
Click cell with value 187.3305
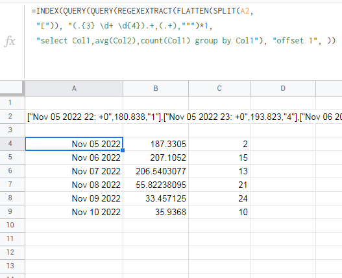click(x=156, y=144)
